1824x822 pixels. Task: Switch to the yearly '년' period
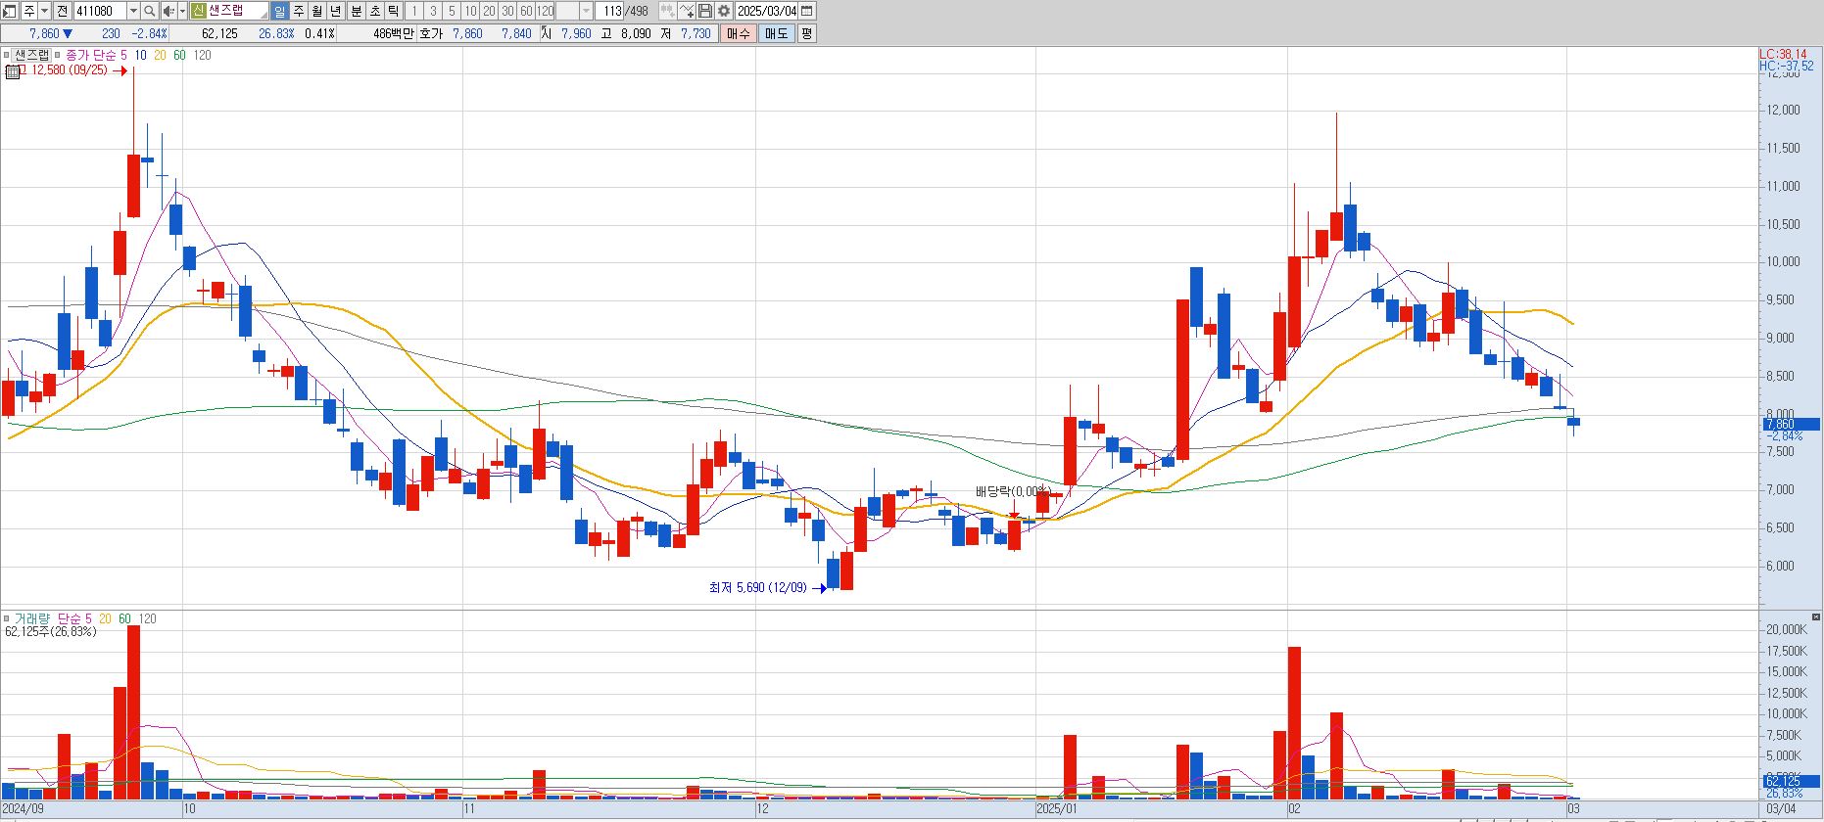point(335,11)
